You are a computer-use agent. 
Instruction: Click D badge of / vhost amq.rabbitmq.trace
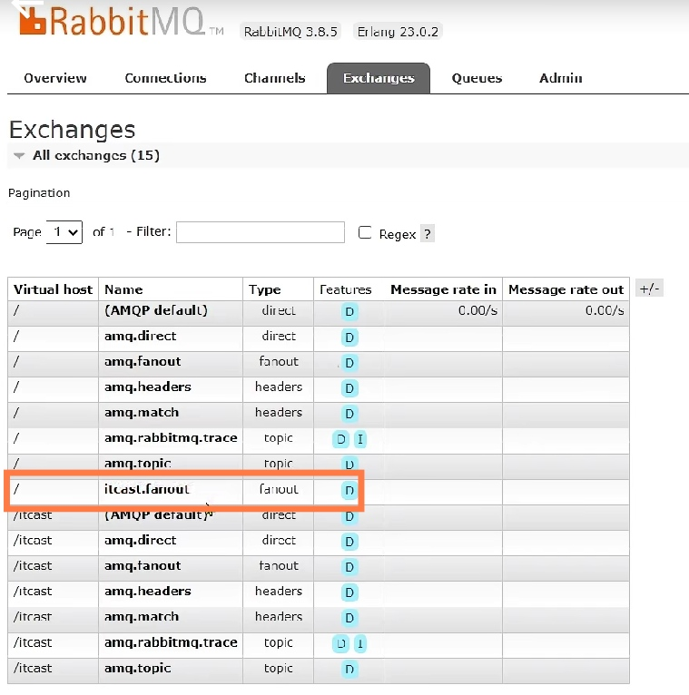(340, 439)
